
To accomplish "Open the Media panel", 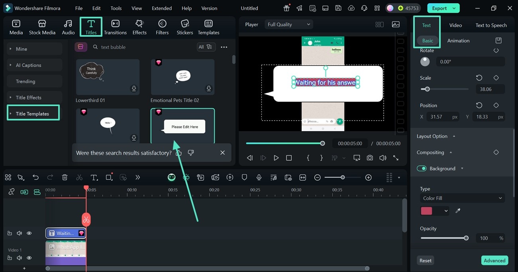I will tap(16, 27).
